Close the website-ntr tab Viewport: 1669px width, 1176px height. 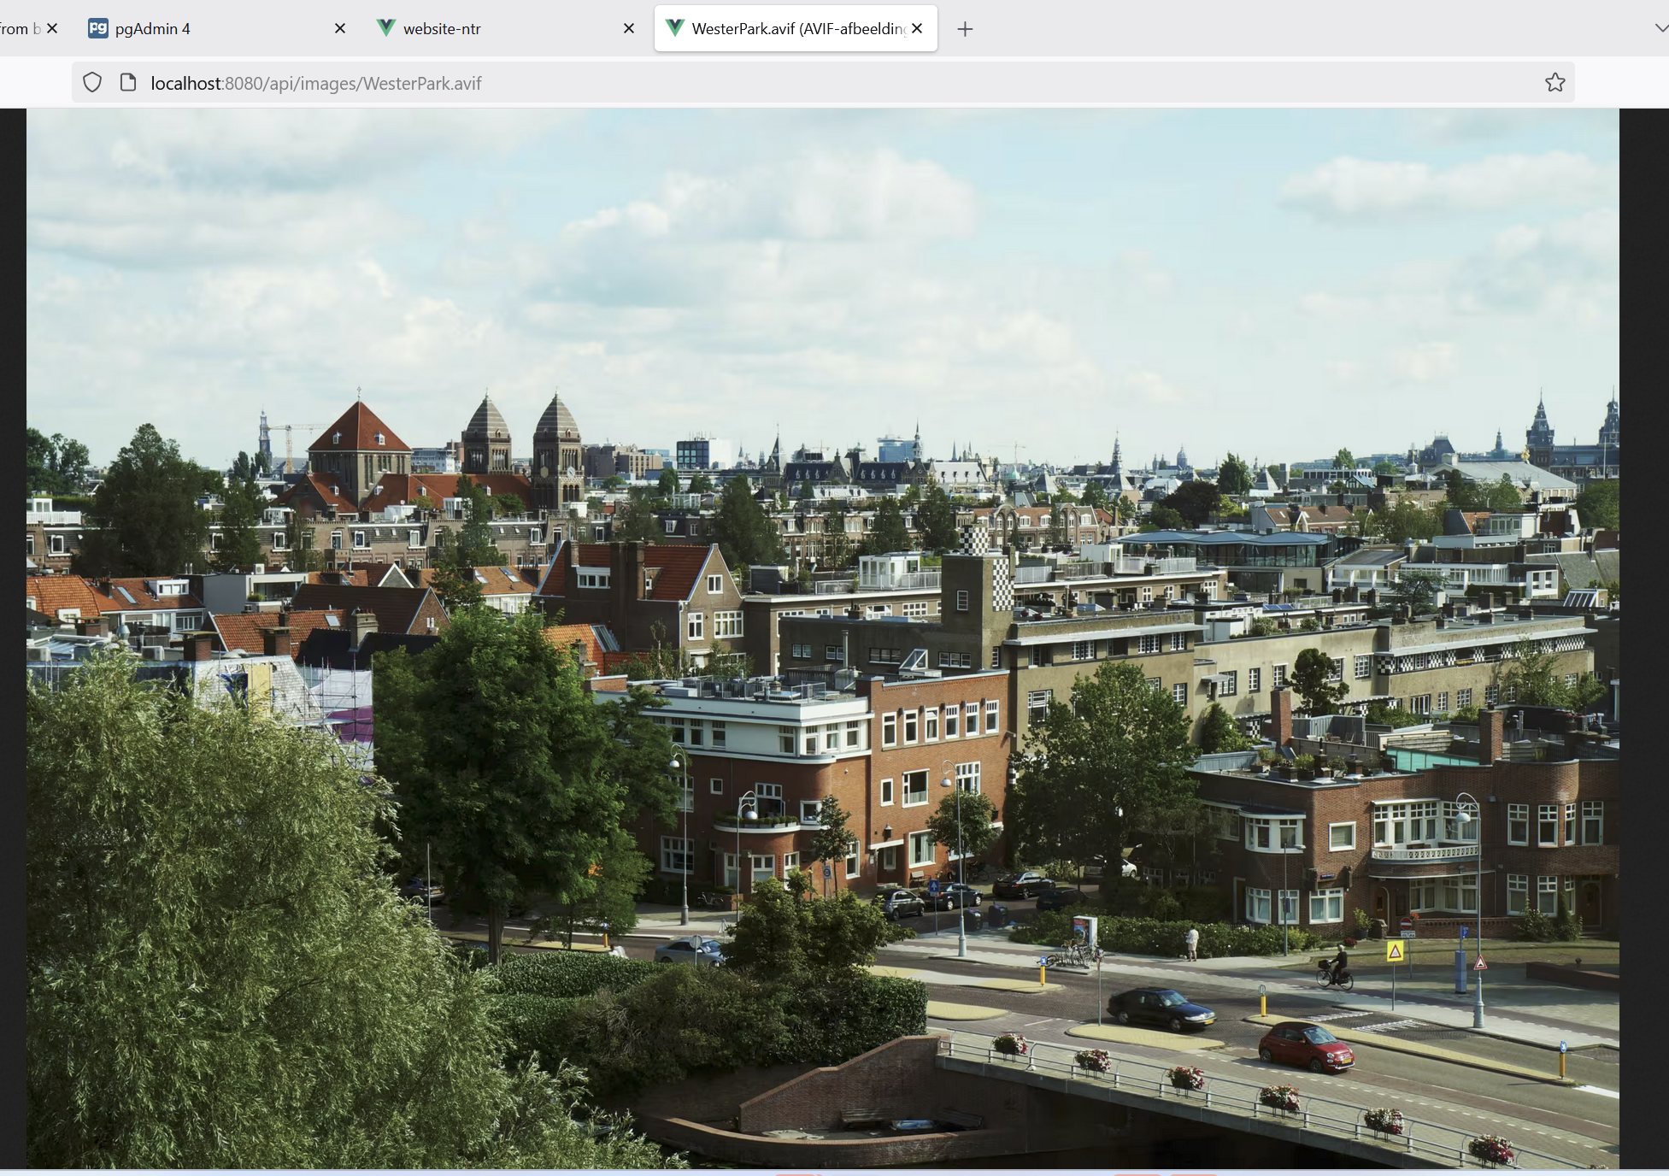pyautogui.click(x=629, y=28)
